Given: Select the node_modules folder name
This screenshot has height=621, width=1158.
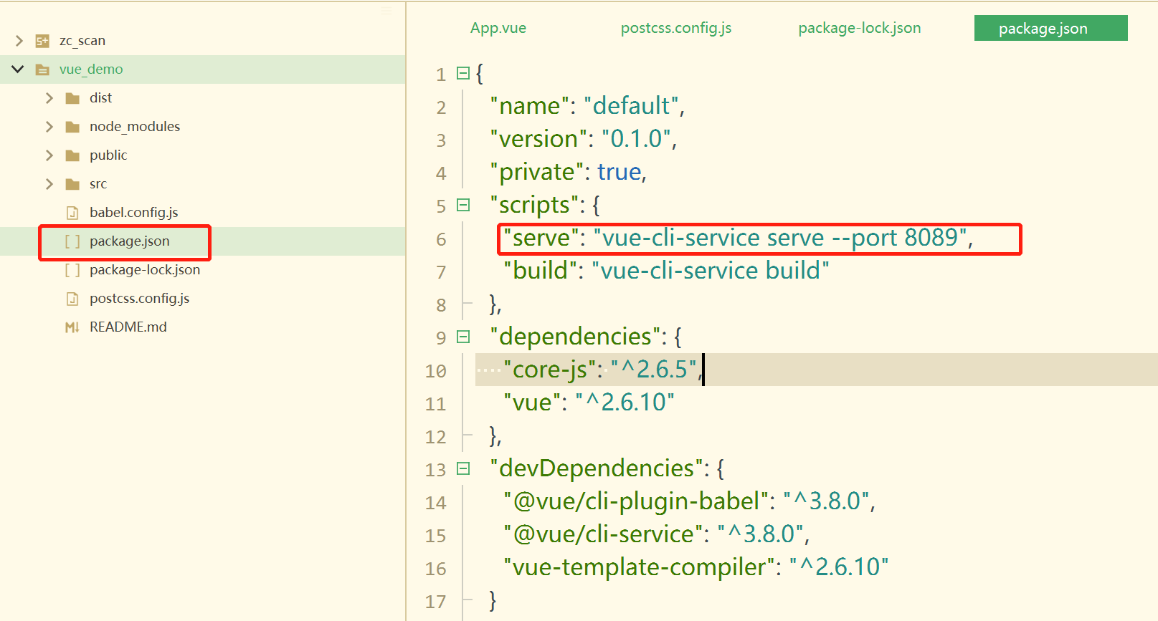Looking at the screenshot, I should coord(135,127).
